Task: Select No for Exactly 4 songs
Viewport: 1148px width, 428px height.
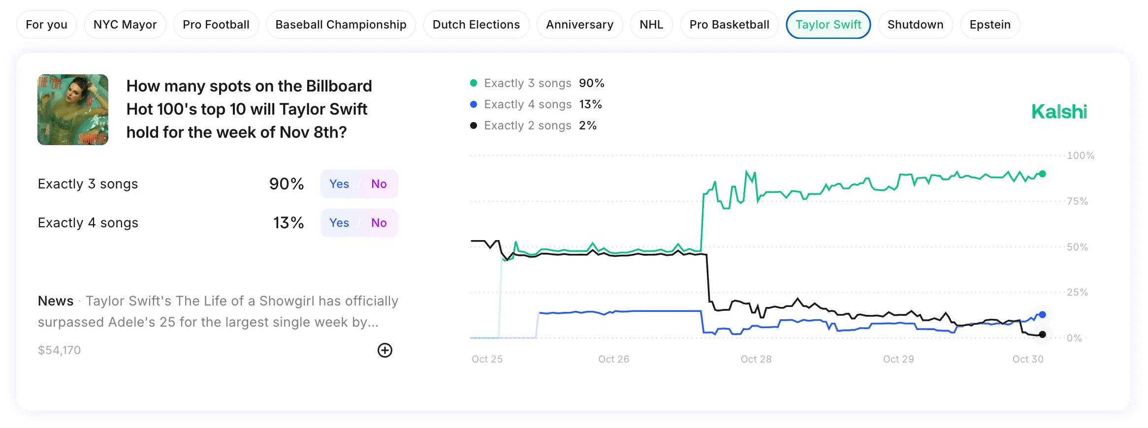Action: click(379, 223)
